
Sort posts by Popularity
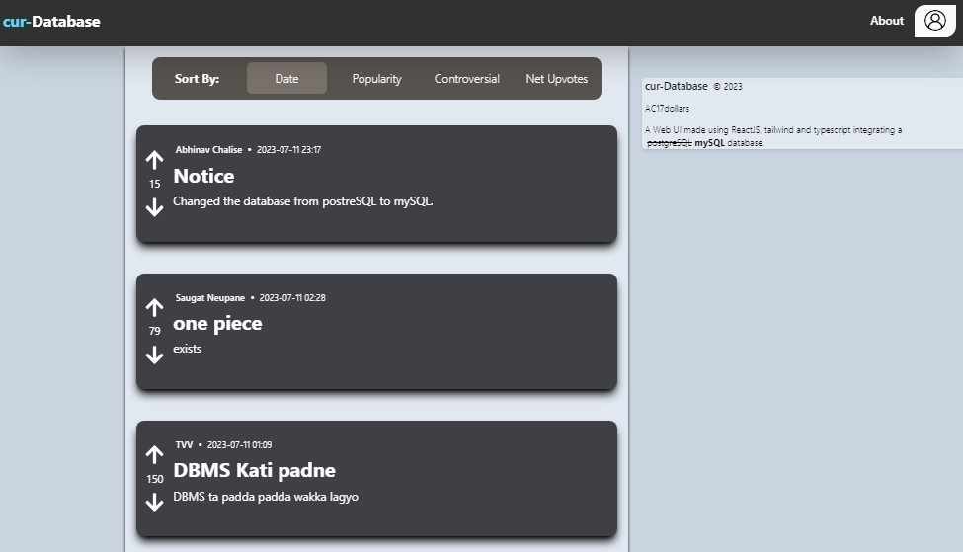click(x=376, y=79)
